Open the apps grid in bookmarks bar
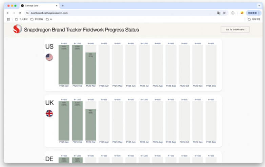This screenshot has height=167, width=265. click(8, 19)
